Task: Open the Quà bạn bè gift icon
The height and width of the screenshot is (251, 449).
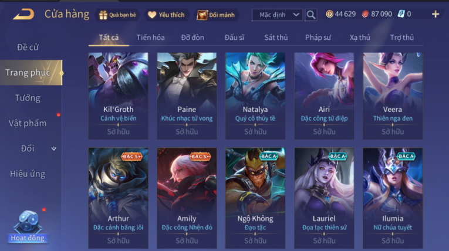Action: tap(103, 15)
